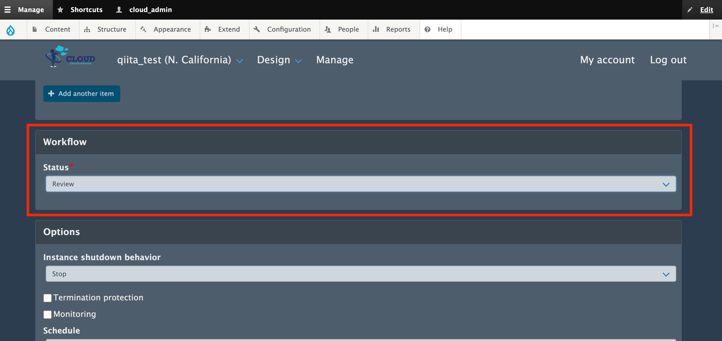Open the Configuration wrench menu
This screenshot has width=722, height=341.
284,29
